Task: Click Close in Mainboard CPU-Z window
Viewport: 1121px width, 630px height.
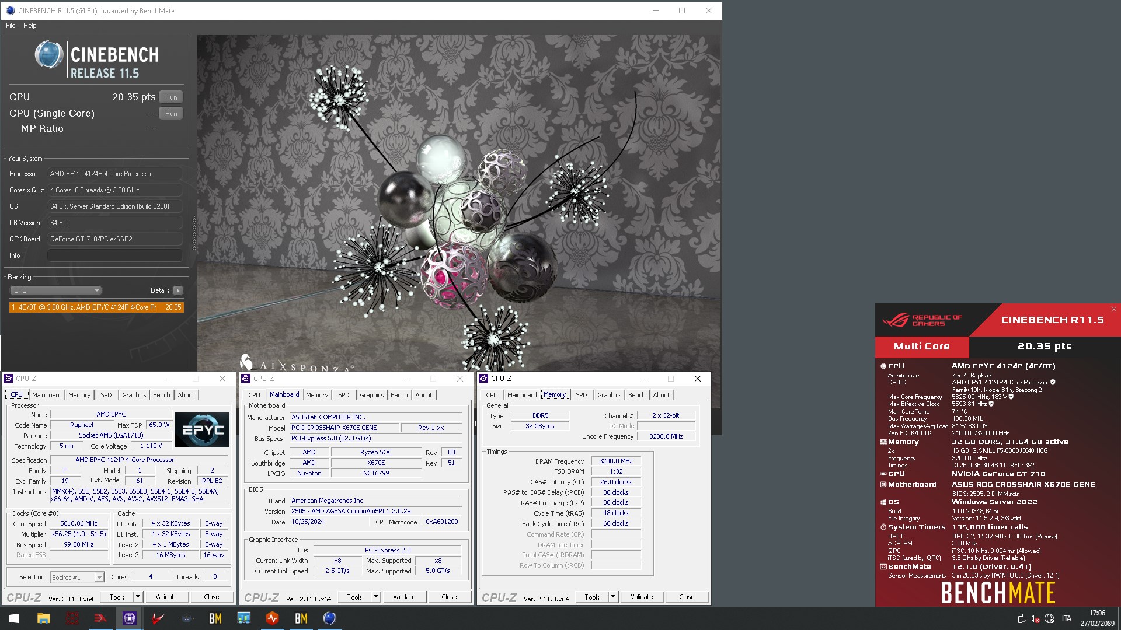Action: click(449, 597)
